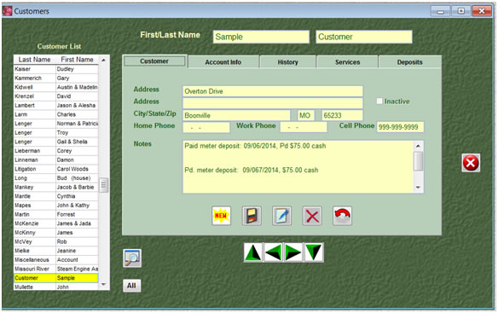Click the customer list scrollbar thumb
This screenshot has width=498, height=313.
click(103, 185)
